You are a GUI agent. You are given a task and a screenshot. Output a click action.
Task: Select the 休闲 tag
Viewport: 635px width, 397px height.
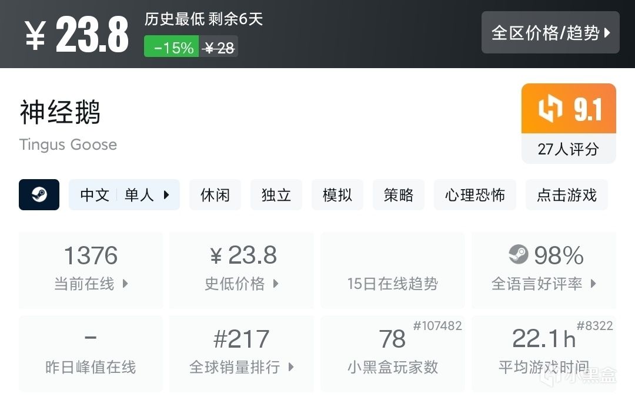point(215,195)
